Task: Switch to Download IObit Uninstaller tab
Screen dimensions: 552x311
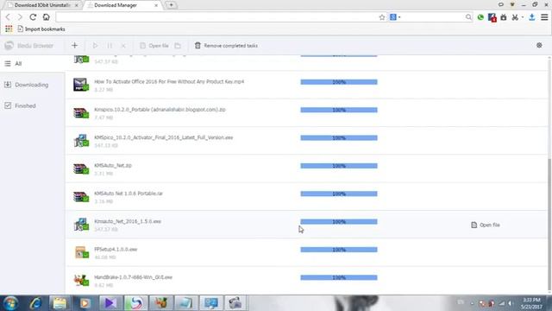Action: 41,5
